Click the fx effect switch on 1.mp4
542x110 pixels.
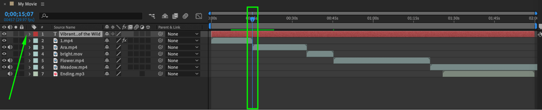pyautogui.click(x=124, y=40)
